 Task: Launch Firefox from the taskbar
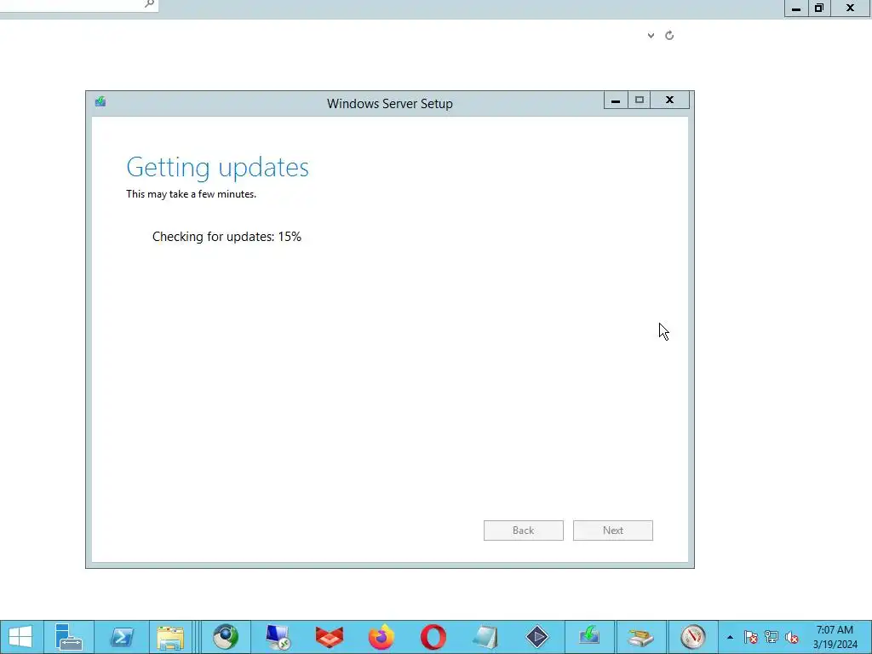(x=381, y=637)
